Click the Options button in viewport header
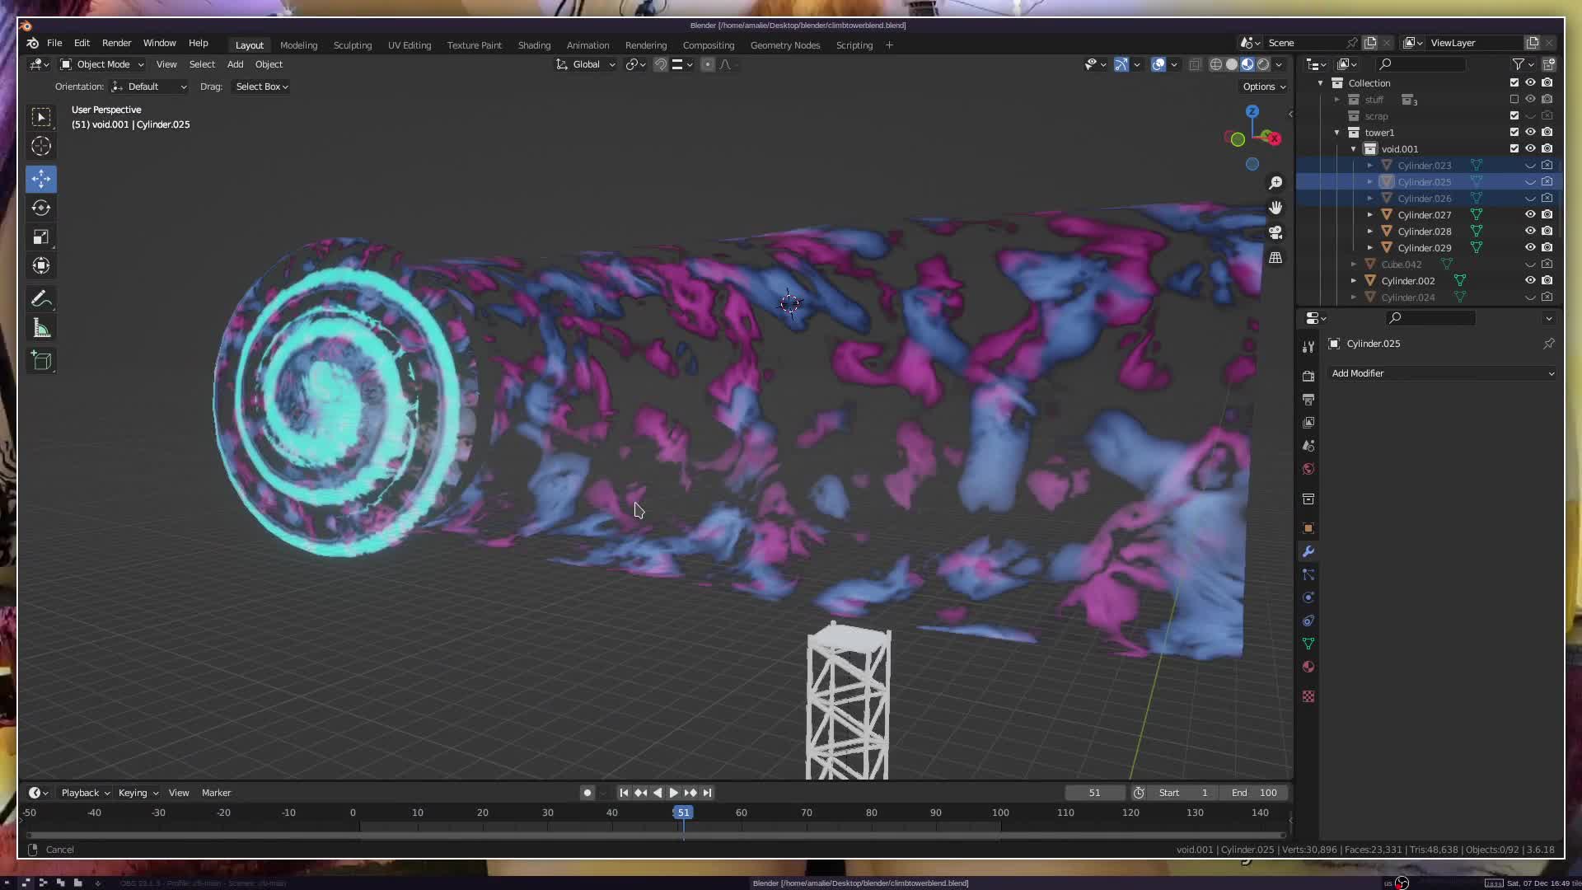The height and width of the screenshot is (890, 1582). (1264, 87)
